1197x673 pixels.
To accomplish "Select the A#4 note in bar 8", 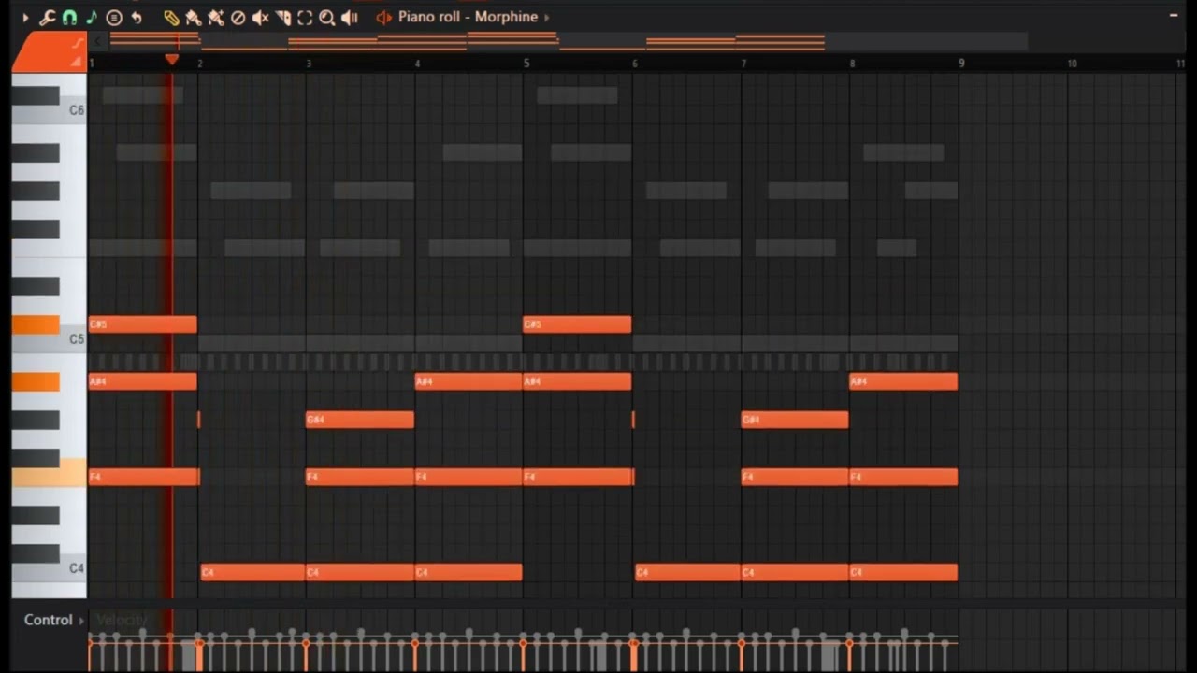I will pos(903,381).
